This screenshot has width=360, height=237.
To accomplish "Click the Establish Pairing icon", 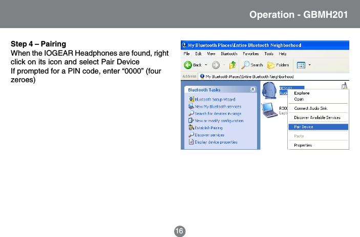I will pyautogui.click(x=191, y=128).
